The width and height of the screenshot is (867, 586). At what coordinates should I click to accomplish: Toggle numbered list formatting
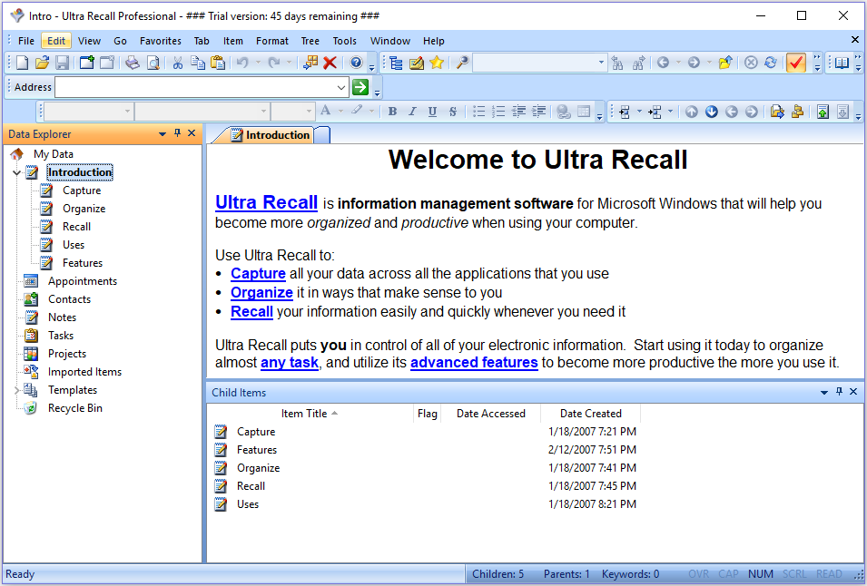498,112
